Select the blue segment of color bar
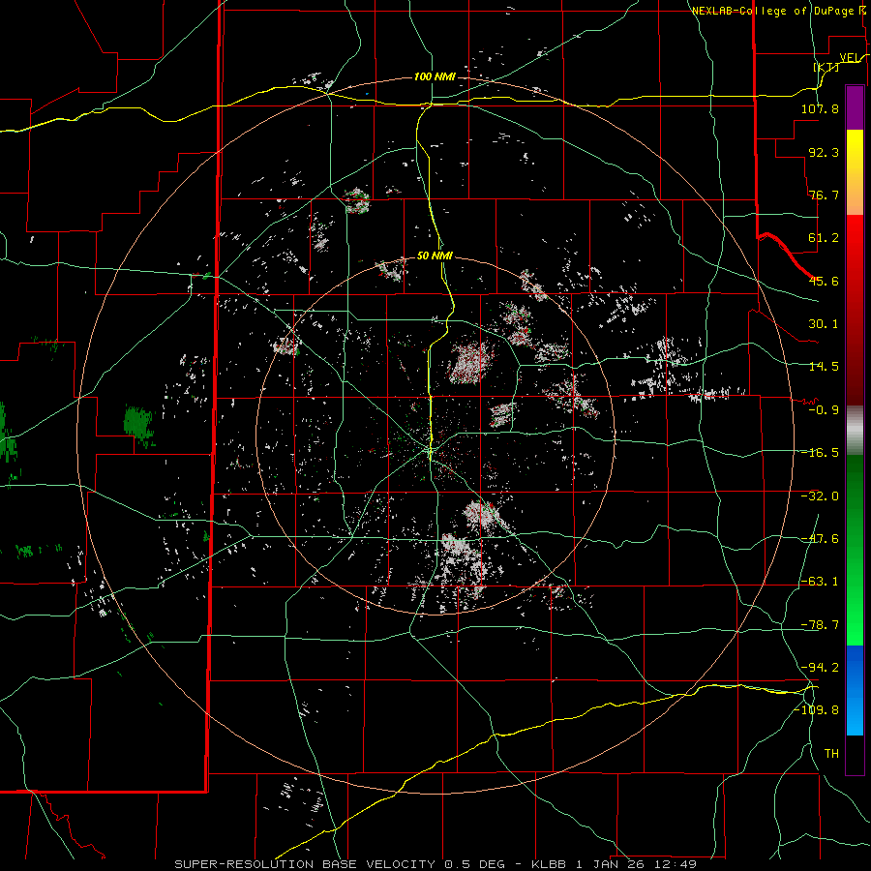Viewport: 871px width, 871px height. (x=855, y=690)
